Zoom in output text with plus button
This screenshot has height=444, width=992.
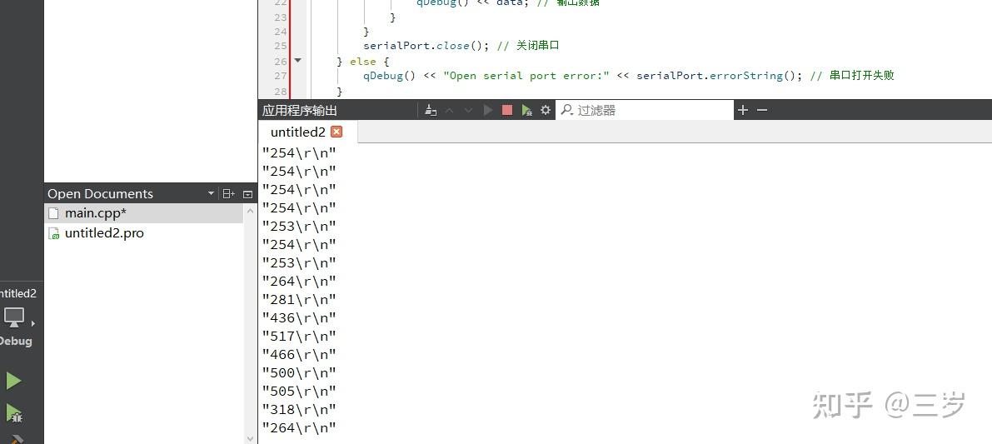click(x=743, y=110)
